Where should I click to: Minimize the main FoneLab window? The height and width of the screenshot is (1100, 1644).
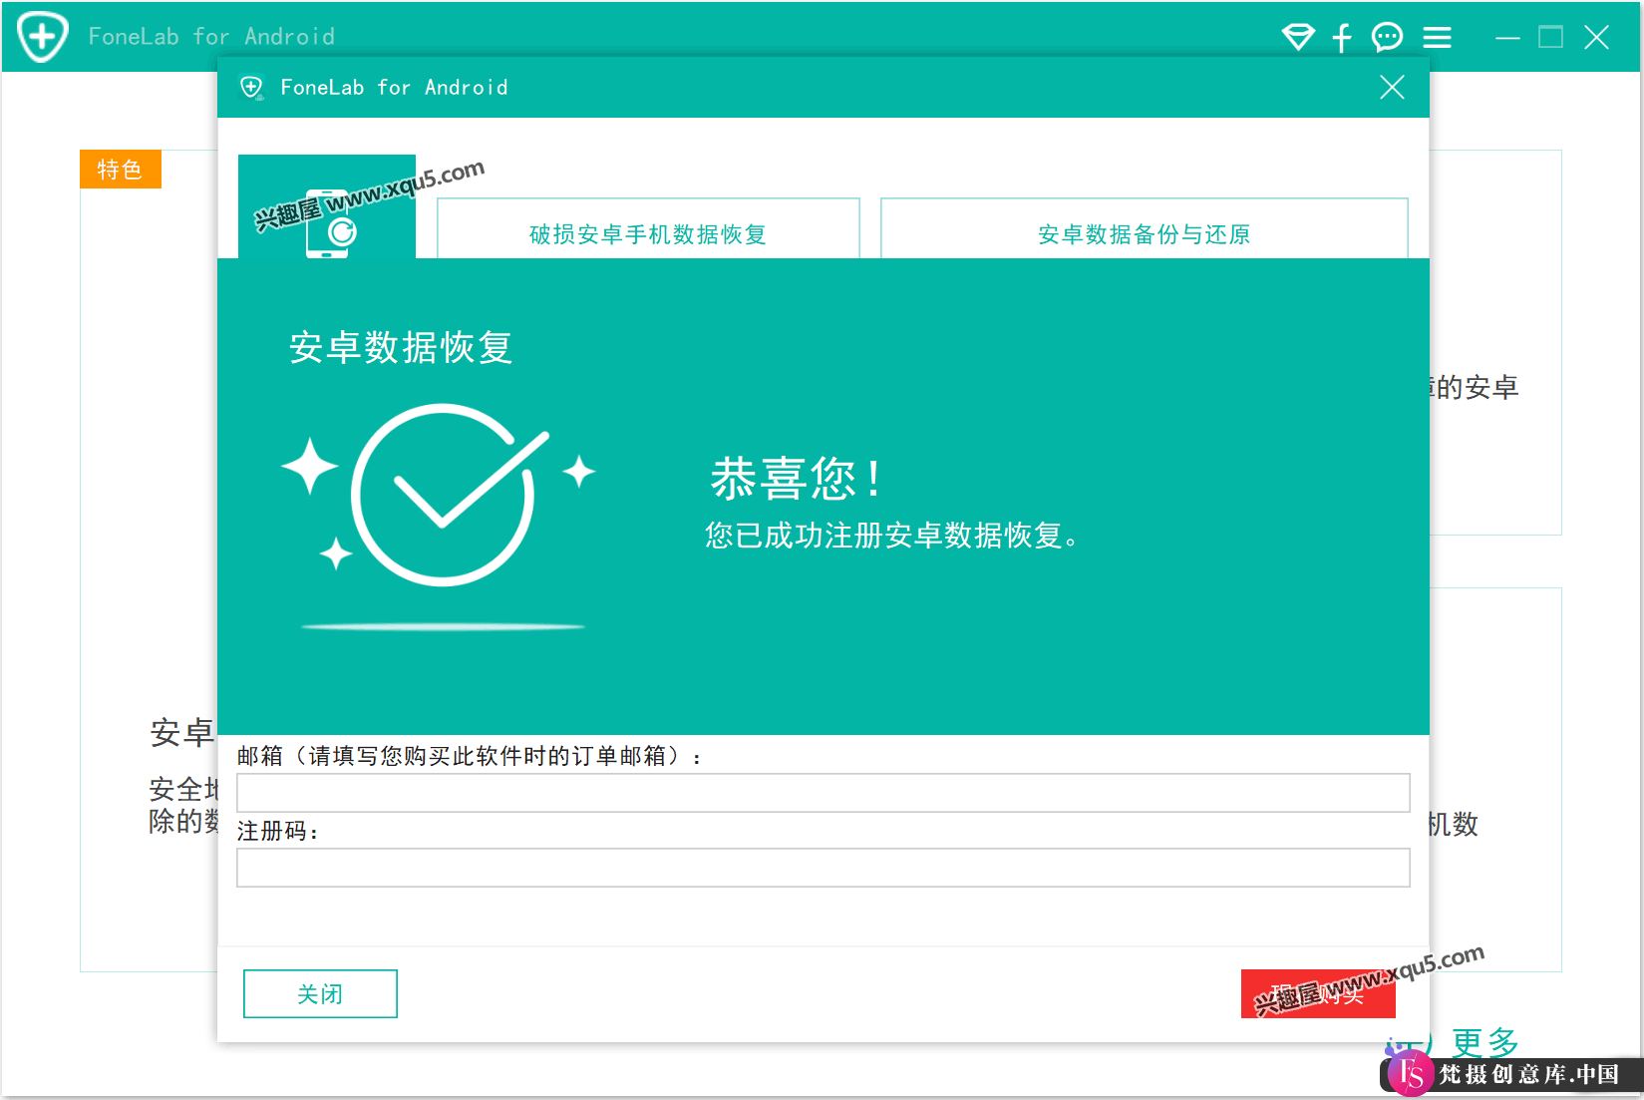point(1507,38)
